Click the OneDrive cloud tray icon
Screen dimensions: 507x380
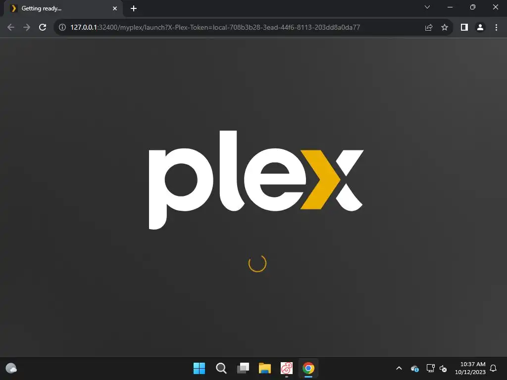(414, 368)
